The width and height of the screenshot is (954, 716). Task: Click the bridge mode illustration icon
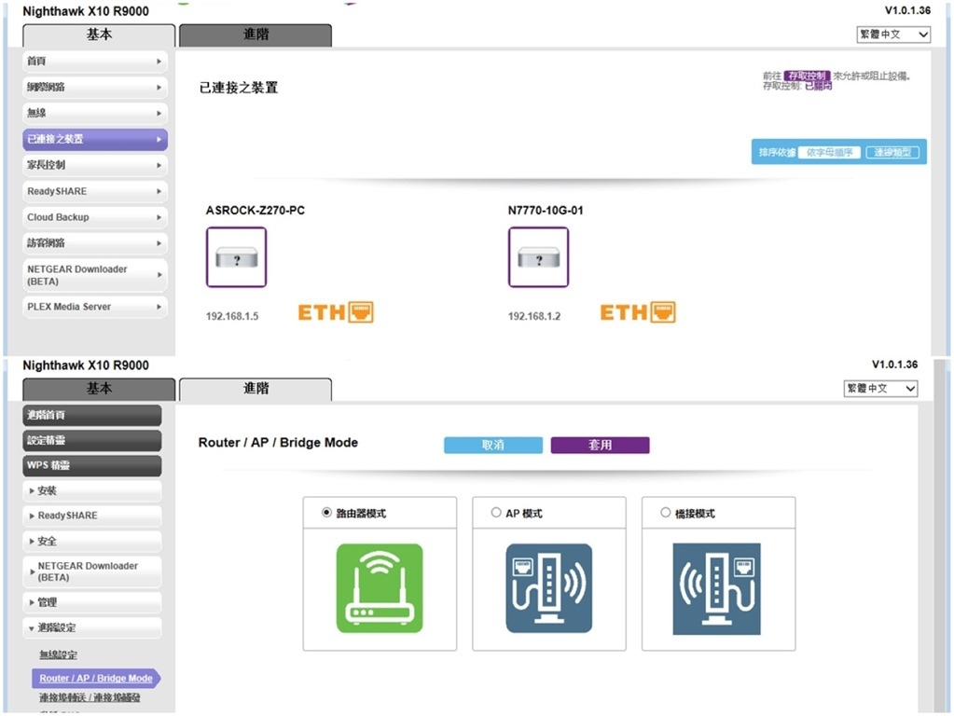point(717,589)
